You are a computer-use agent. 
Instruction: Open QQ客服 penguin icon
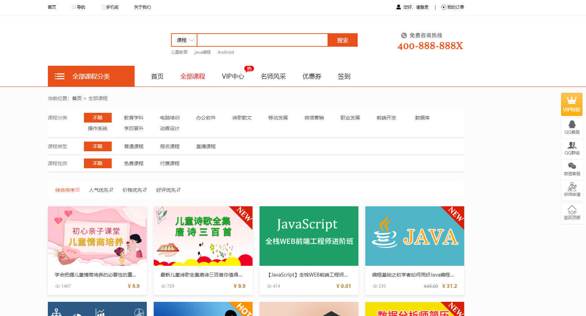[572, 124]
